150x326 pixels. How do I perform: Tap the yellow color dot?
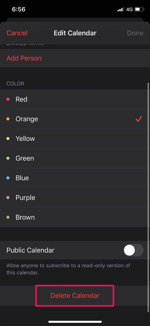pyautogui.click(x=8, y=139)
